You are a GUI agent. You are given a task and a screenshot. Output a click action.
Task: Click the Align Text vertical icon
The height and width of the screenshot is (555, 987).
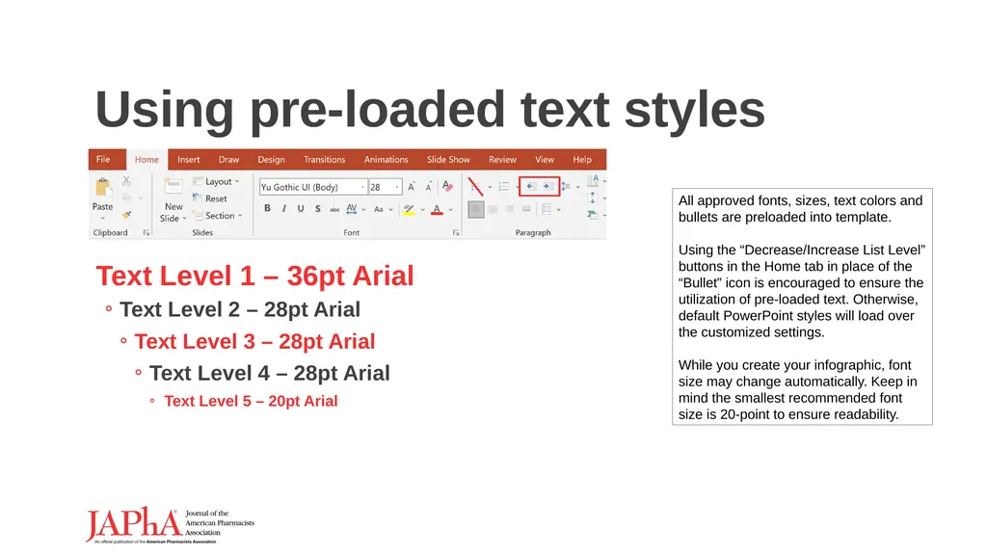point(593,198)
